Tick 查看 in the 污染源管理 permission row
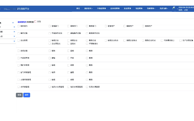The image size is (194, 121). 68,58
